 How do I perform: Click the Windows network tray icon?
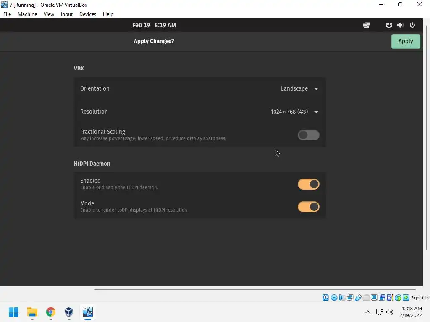pyautogui.click(x=380, y=312)
